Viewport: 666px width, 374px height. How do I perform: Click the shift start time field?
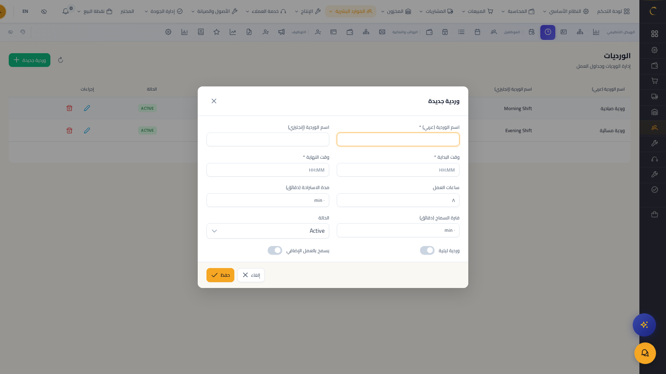click(x=398, y=170)
